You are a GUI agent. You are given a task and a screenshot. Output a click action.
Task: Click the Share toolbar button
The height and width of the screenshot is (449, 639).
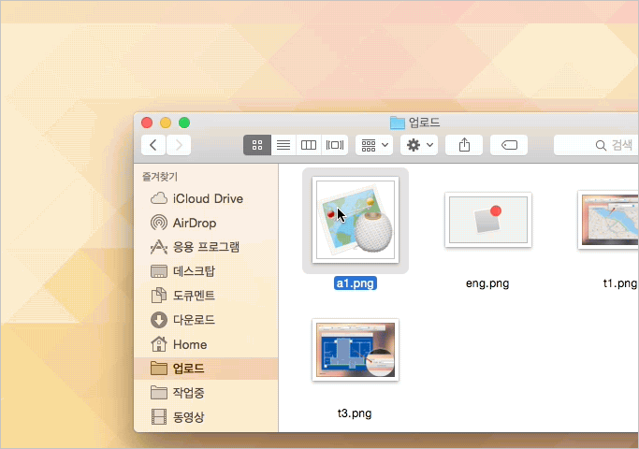(464, 145)
